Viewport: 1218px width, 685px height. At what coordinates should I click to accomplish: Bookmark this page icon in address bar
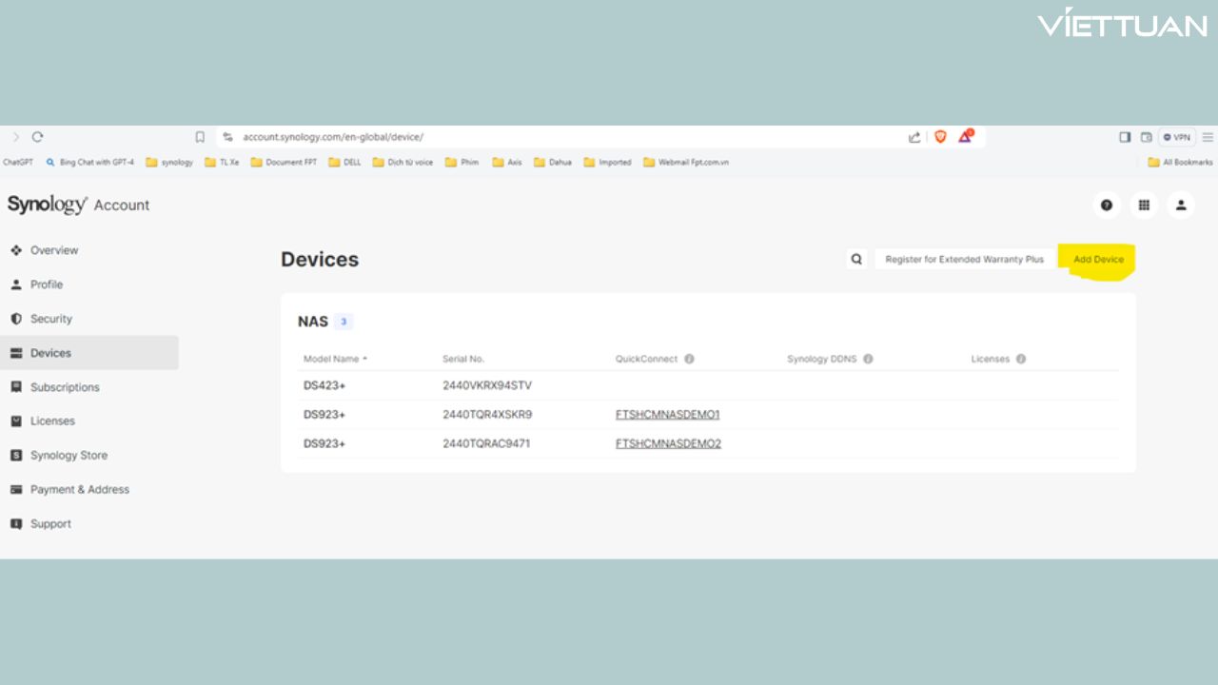pyautogui.click(x=200, y=137)
